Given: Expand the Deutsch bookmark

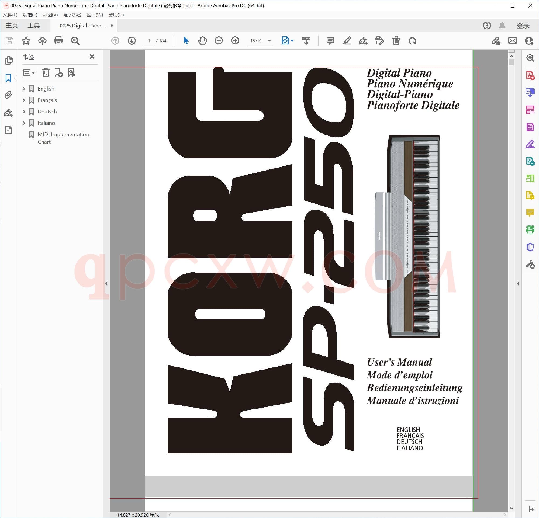Looking at the screenshot, I should click(x=24, y=112).
